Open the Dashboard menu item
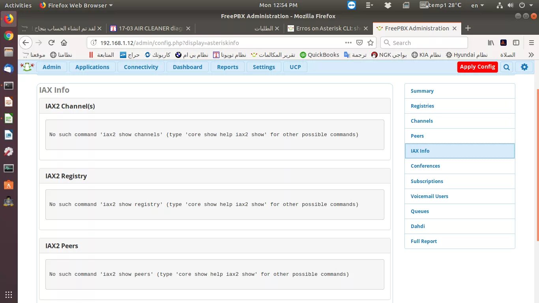The image size is (539, 303). point(187,67)
